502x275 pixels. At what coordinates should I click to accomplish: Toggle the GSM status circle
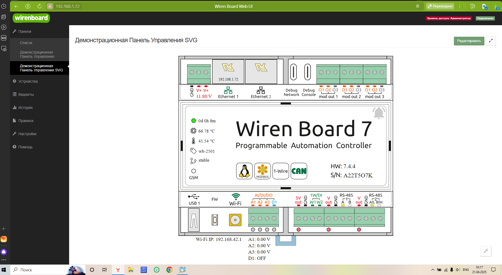[x=194, y=171]
